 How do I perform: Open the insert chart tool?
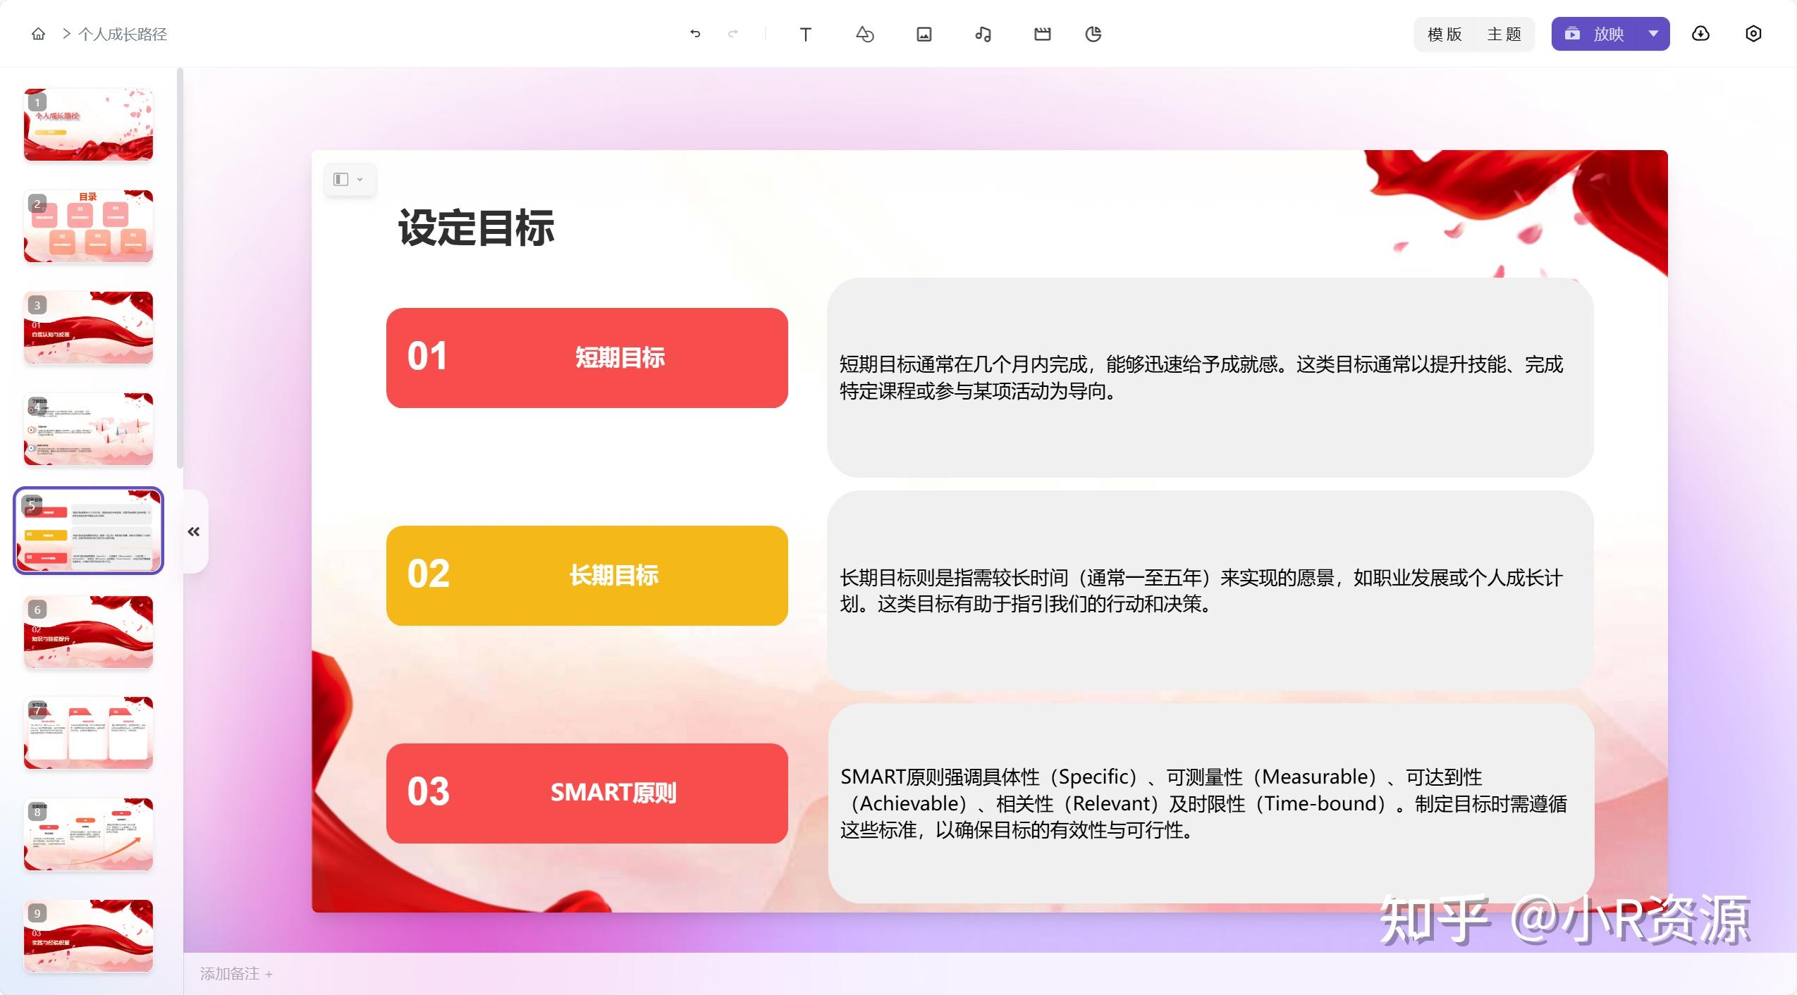pyautogui.click(x=1093, y=33)
